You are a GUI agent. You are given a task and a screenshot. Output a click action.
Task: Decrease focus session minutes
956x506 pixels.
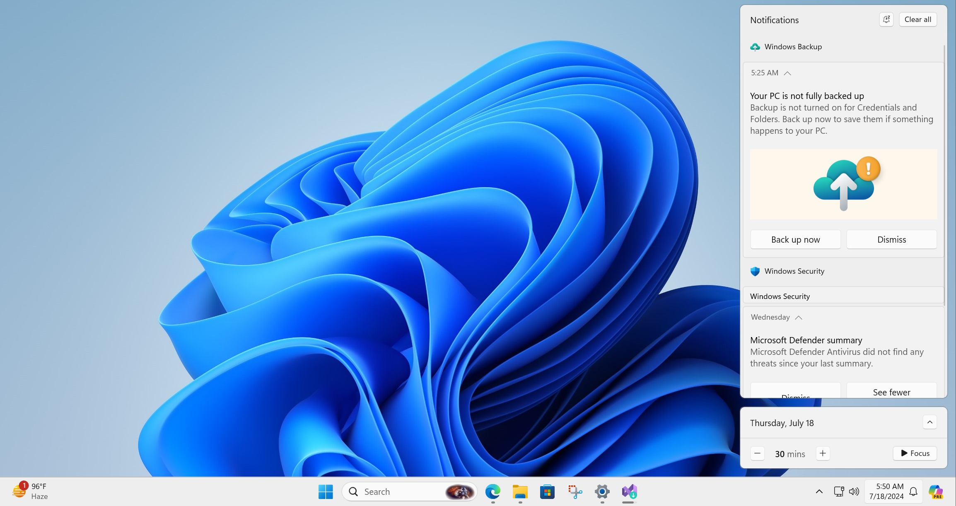(757, 453)
